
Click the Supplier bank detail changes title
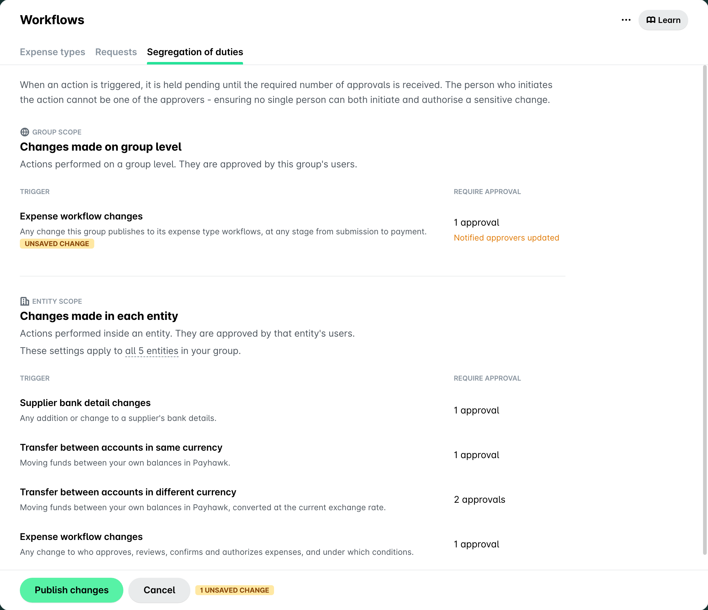point(85,403)
